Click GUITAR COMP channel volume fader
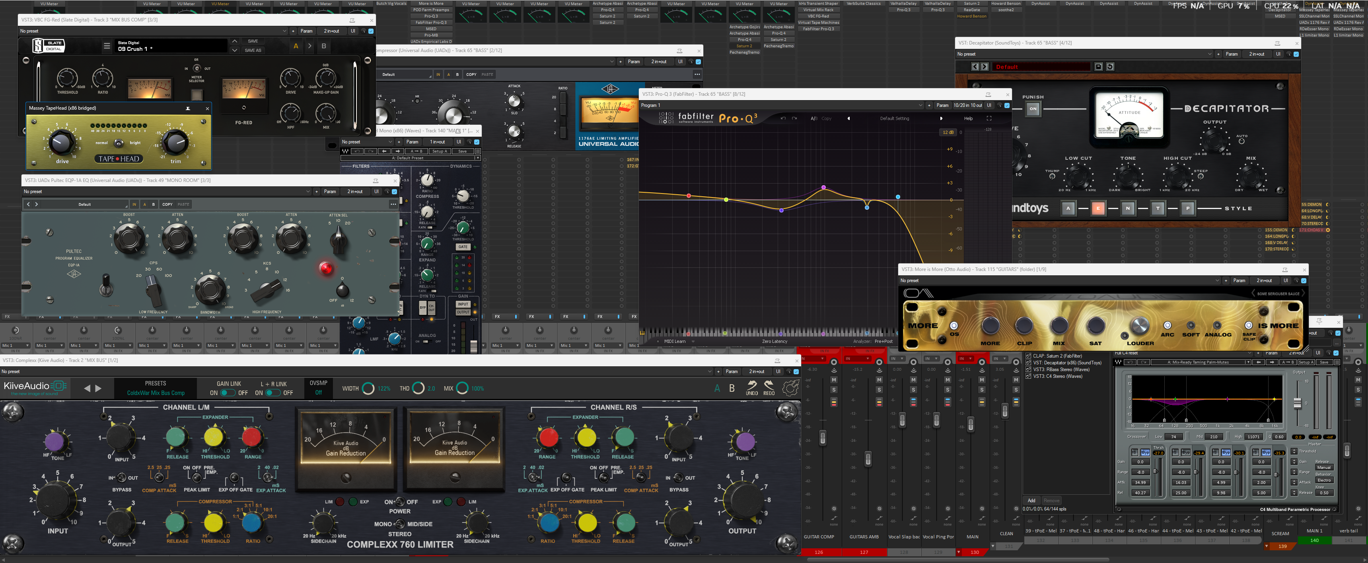The height and width of the screenshot is (563, 1368). coord(823,438)
